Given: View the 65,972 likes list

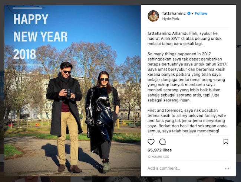Looking at the screenshot, I should tap(159, 150).
